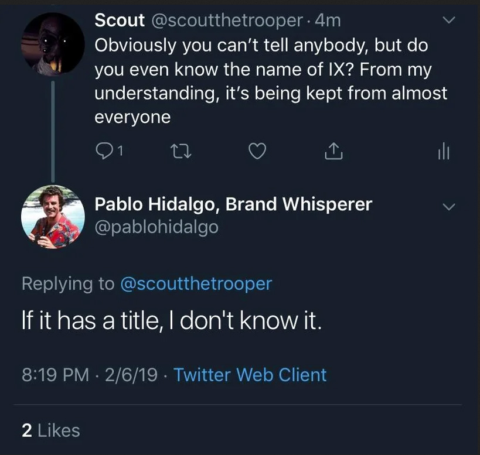Click "Pablo Hidalgo, Brand Whisperer" name
480x455 pixels.
pyautogui.click(x=233, y=204)
